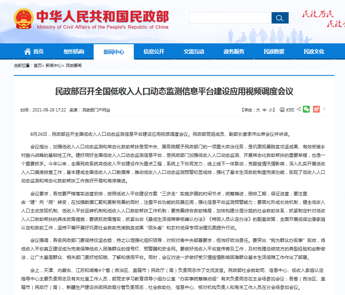
Task: Go to the 政务服务 section
Action: (x=234, y=51)
